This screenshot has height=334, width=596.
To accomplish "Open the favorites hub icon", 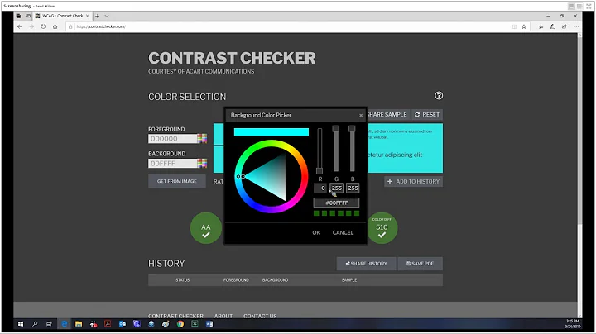I will coord(541,26).
